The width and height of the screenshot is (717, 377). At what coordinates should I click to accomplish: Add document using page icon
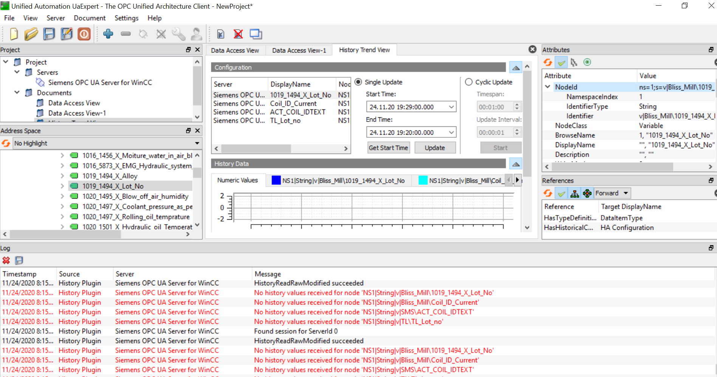pos(221,34)
